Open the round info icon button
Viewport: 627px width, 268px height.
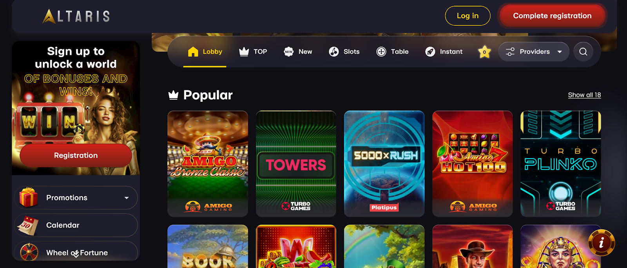click(x=601, y=243)
